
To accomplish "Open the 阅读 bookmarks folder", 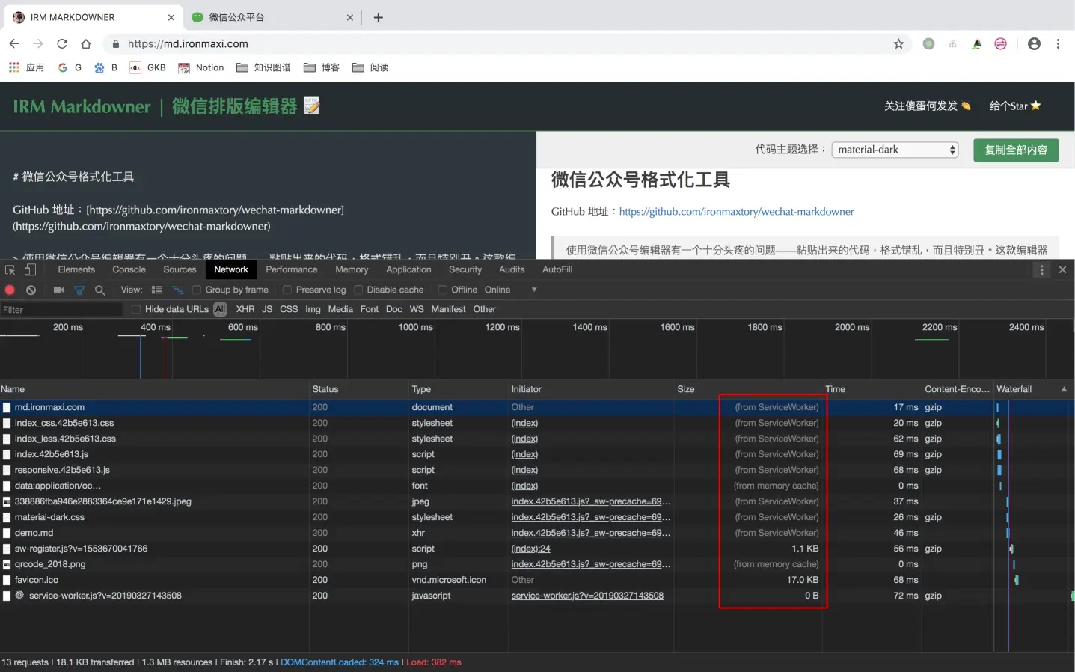I will 370,67.
